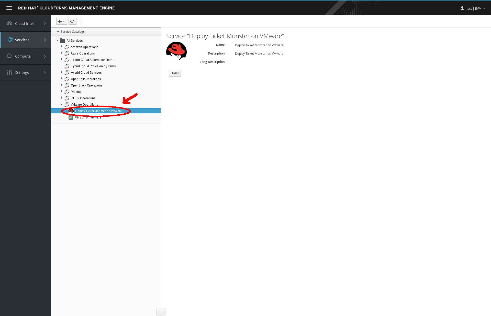
Task: Expand RHEV Operations catalog
Action: 62,98
